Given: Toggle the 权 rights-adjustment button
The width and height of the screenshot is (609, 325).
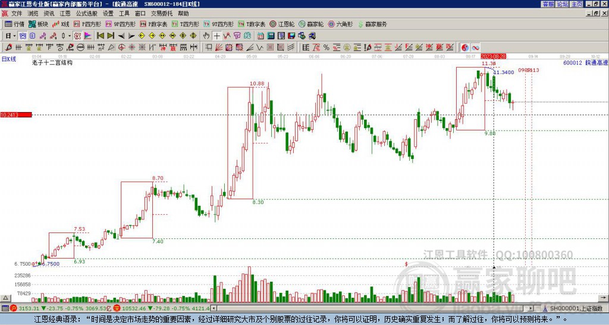Looking at the screenshot, I should click(77, 36).
